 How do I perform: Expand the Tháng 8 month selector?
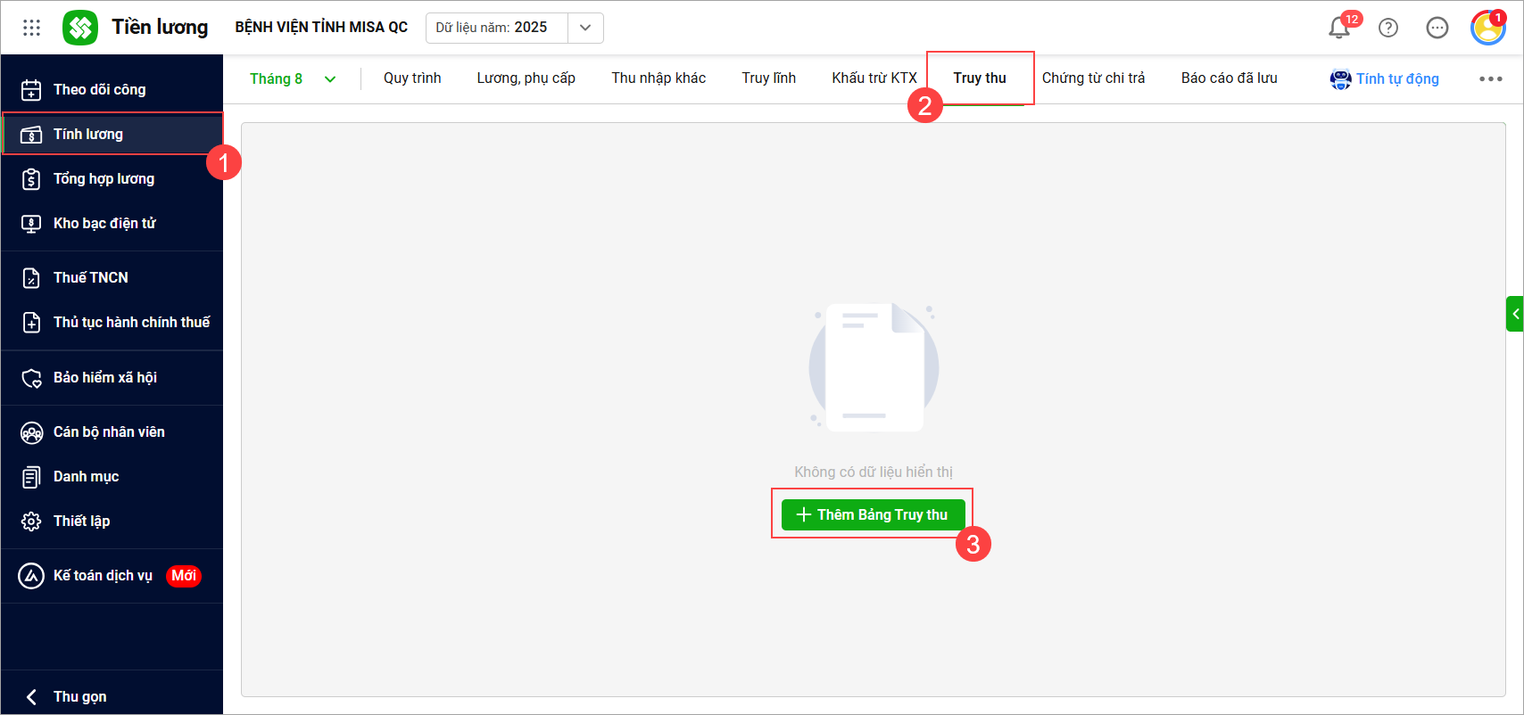293,78
